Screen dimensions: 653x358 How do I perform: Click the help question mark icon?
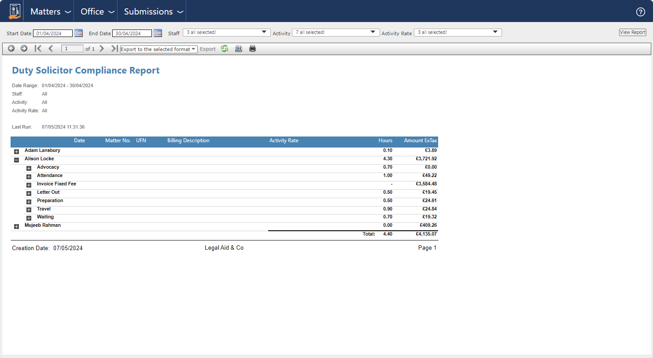(640, 12)
